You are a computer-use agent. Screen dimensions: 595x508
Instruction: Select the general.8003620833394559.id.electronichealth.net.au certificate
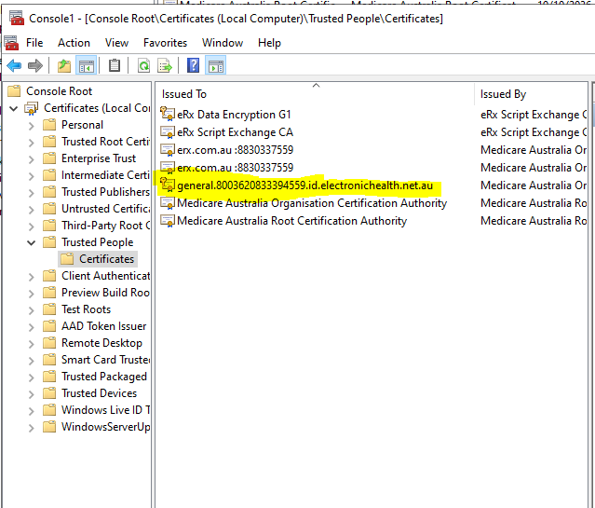pos(304,185)
